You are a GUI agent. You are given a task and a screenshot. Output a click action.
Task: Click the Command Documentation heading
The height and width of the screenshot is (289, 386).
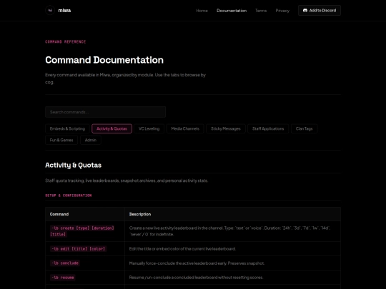pyautogui.click(x=104, y=60)
